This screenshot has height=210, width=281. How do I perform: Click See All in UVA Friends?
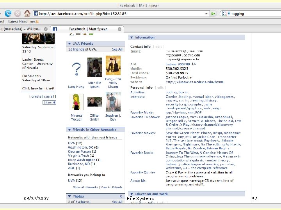[117, 49]
